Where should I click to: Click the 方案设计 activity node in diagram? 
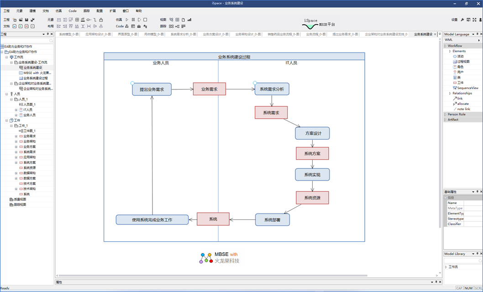pyautogui.click(x=312, y=133)
